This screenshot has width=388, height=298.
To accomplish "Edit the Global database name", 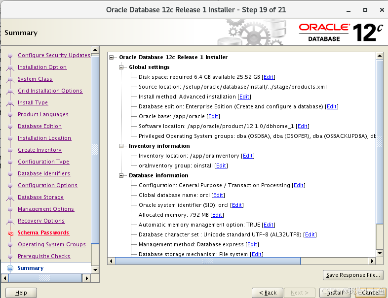I will click(218, 195).
